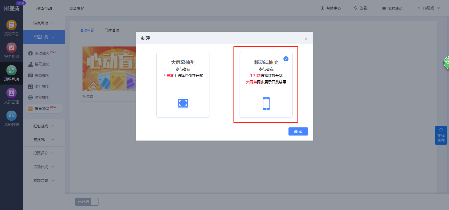The height and width of the screenshot is (210, 449).
Task: Open the 报名签到 sidebar icon
Action: click(x=12, y=48)
